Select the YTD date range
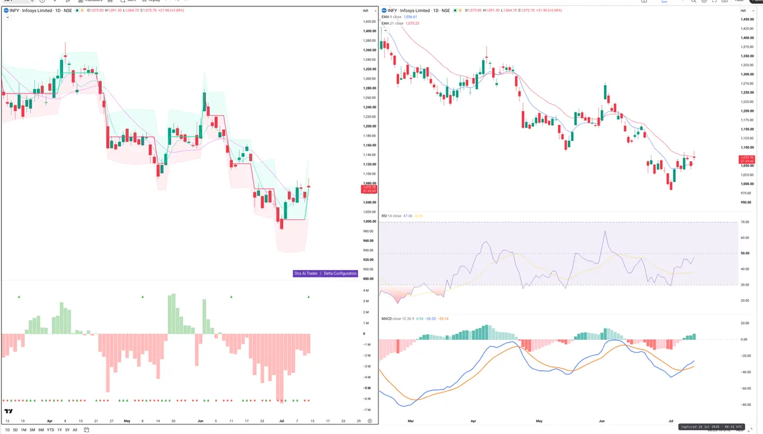Viewport: 763px width, 434px height. coord(50,430)
